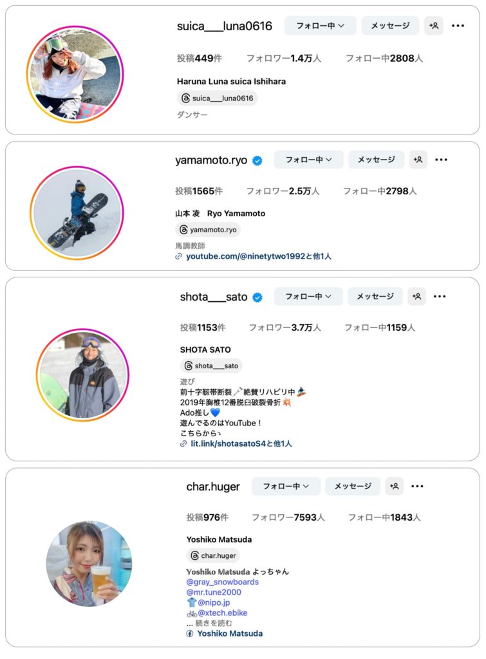Open the suica___luna0616 Threads badge
Screen dimensions: 486x659
click(218, 98)
